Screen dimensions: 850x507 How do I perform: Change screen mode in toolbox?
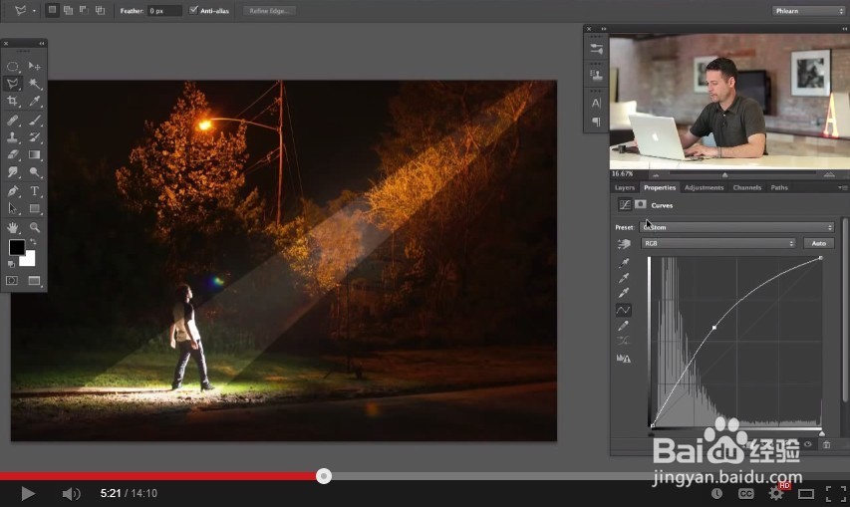(x=34, y=281)
